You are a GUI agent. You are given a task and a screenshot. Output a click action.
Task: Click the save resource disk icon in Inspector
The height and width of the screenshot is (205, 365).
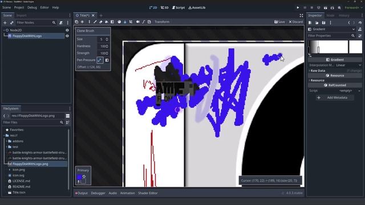[323, 23]
